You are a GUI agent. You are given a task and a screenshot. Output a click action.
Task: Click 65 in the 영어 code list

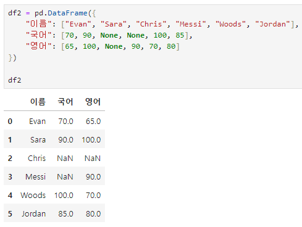click(x=70, y=46)
